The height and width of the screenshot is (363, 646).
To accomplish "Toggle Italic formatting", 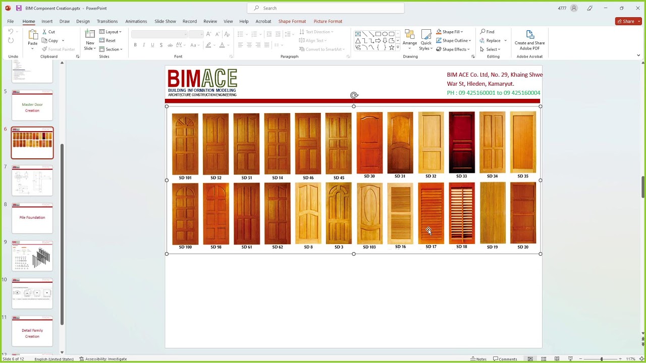I will pyautogui.click(x=144, y=45).
